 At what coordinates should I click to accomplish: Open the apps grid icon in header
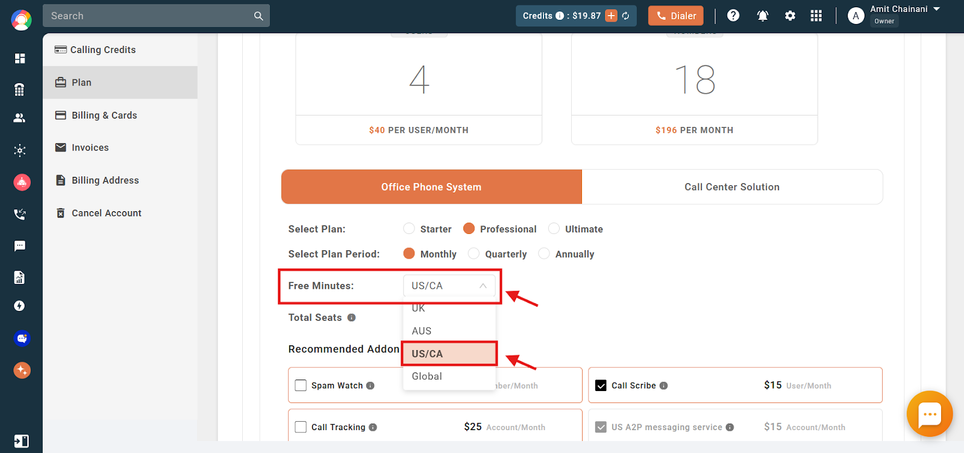click(816, 16)
